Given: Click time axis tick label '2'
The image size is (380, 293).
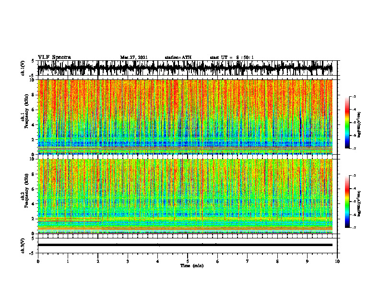Looking at the screenshot, I should [98, 261].
